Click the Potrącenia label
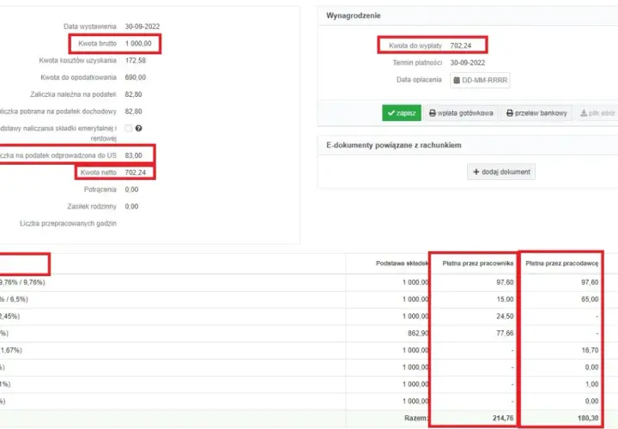 click(100, 190)
